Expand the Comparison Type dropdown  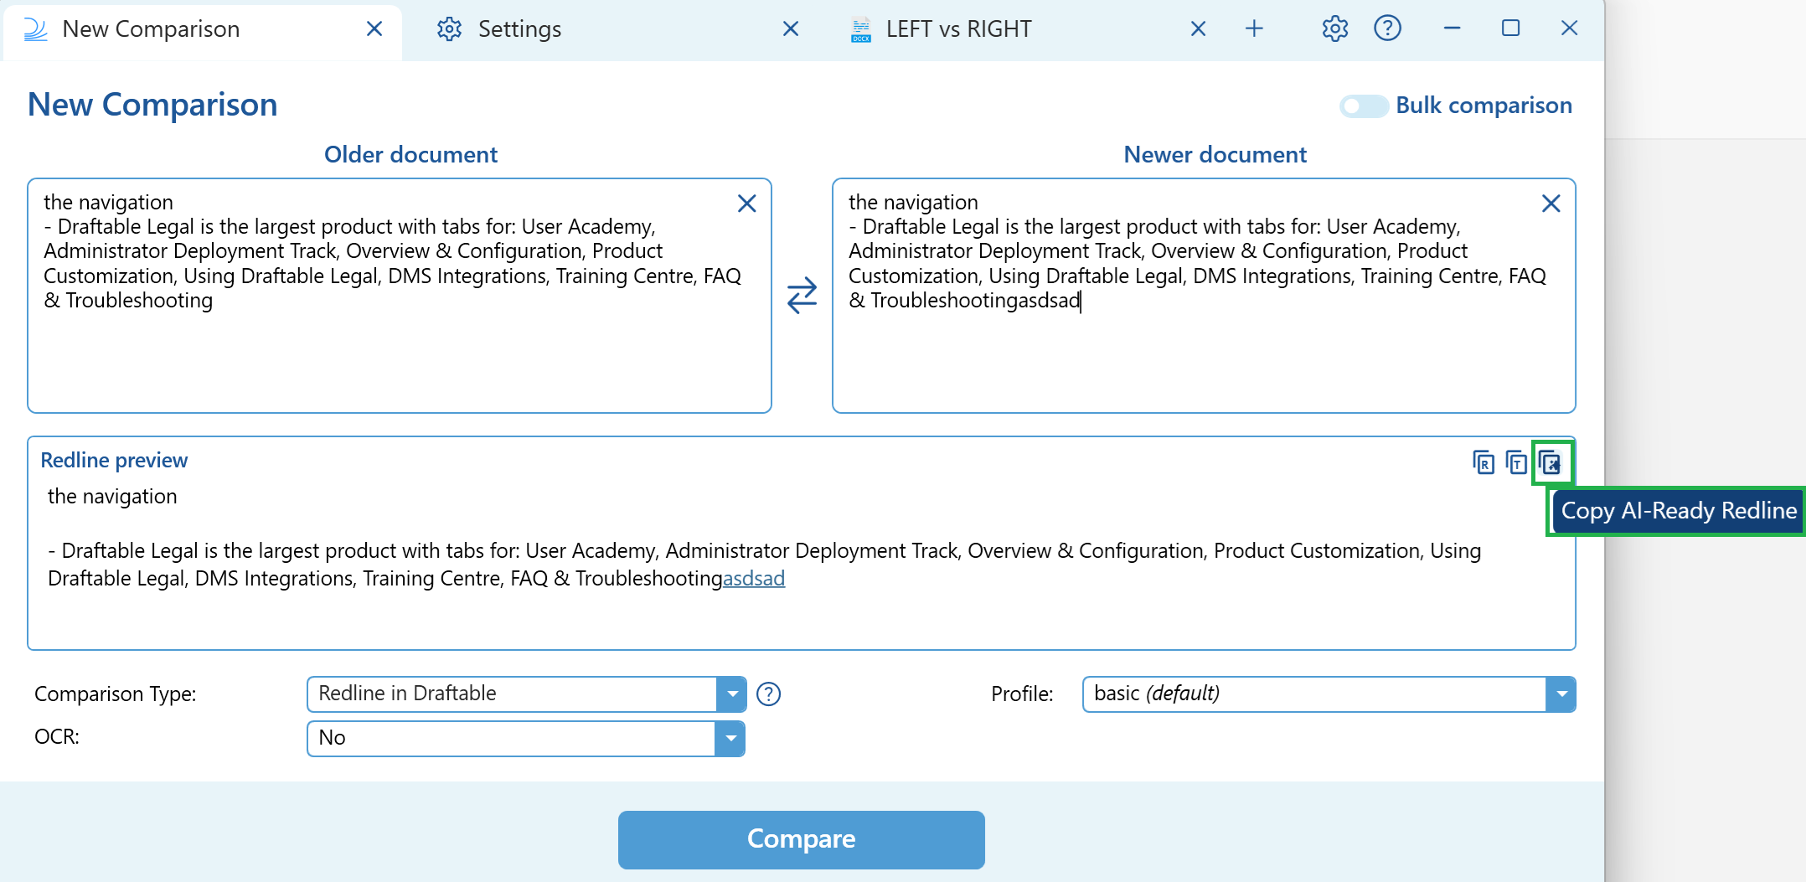(x=732, y=694)
